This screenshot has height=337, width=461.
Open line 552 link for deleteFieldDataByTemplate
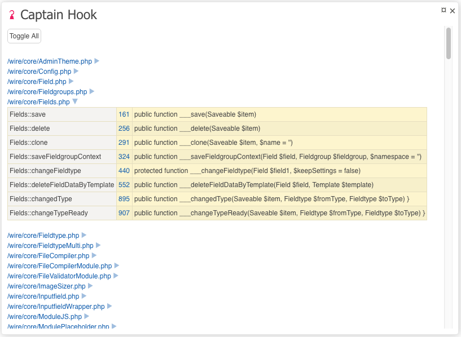124,185
